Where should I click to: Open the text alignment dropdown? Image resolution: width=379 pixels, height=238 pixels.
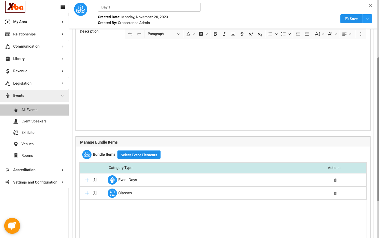pos(347,34)
